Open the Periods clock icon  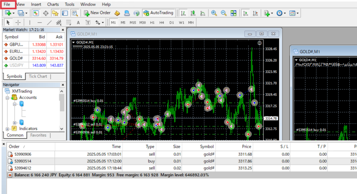(x=279, y=13)
